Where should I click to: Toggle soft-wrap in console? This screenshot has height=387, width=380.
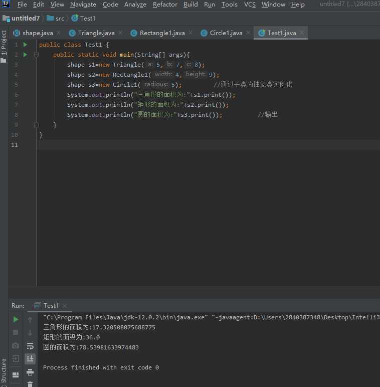(x=30, y=346)
